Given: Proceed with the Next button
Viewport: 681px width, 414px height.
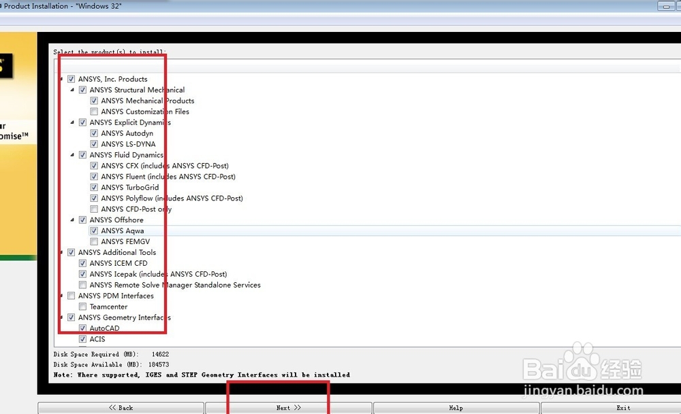Looking at the screenshot, I should 288,408.
